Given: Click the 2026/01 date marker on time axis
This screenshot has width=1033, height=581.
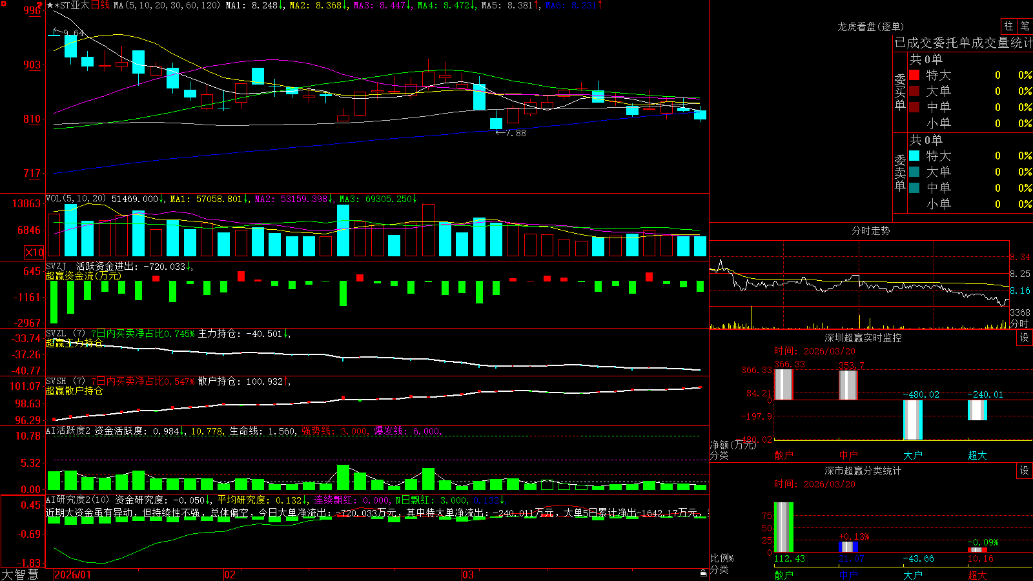Looking at the screenshot, I should click(73, 575).
